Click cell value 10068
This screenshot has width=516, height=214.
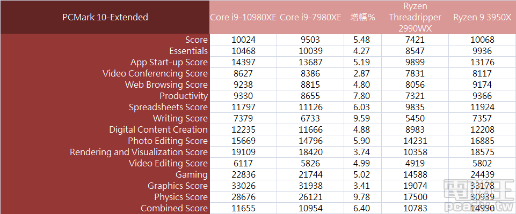(482, 40)
